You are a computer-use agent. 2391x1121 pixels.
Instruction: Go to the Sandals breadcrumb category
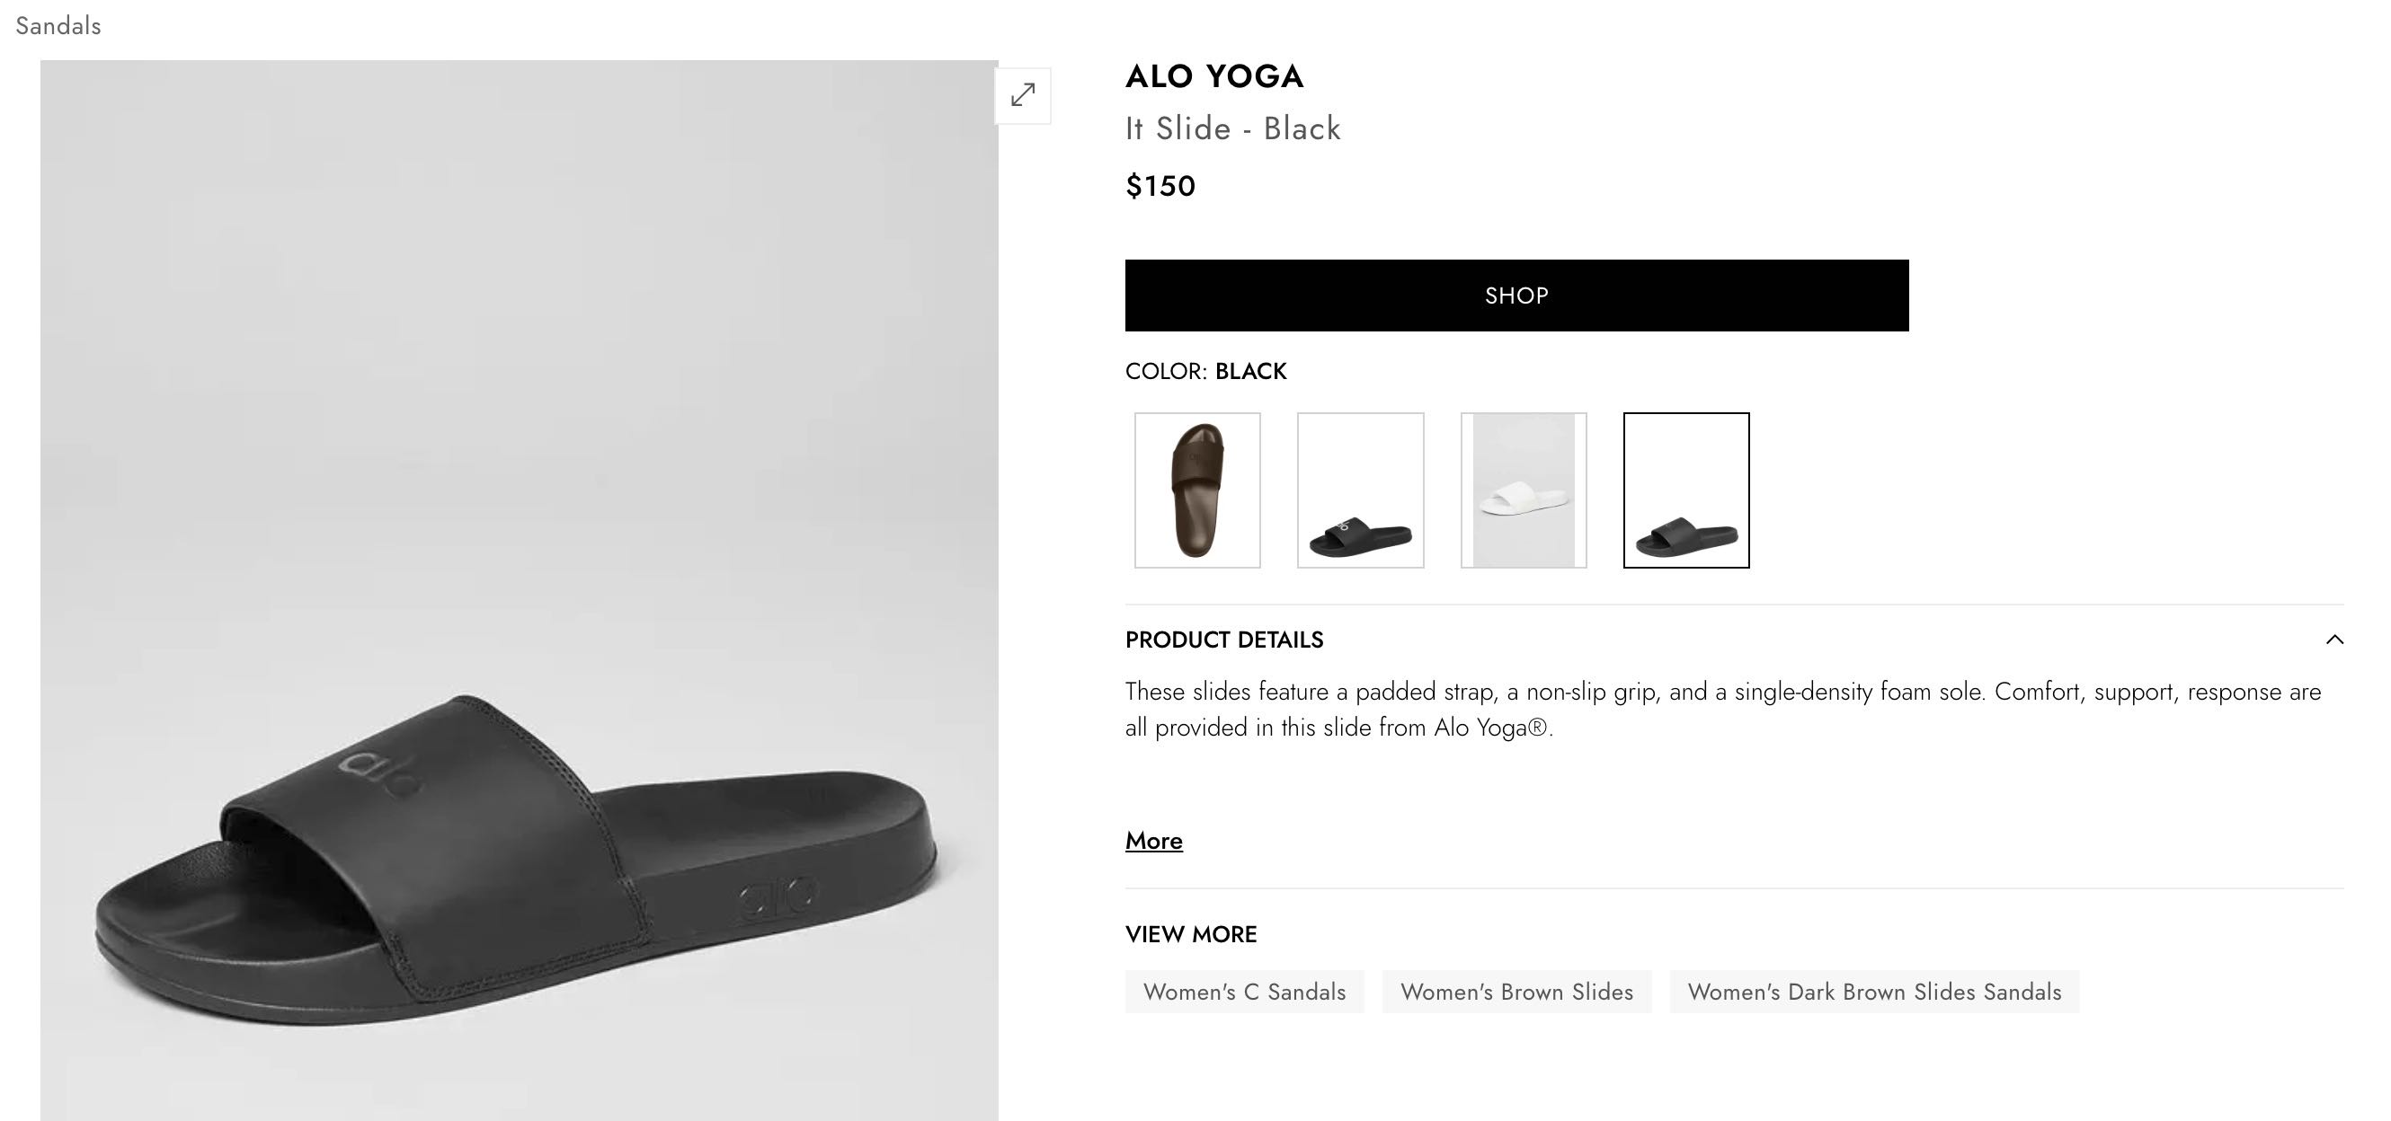pos(58,26)
